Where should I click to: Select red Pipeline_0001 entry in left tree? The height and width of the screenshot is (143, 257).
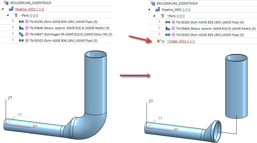click(x=30, y=9)
